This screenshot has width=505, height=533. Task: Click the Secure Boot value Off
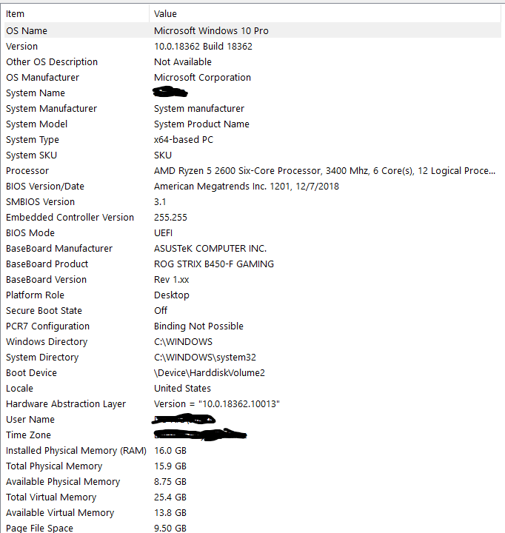pyautogui.click(x=161, y=311)
